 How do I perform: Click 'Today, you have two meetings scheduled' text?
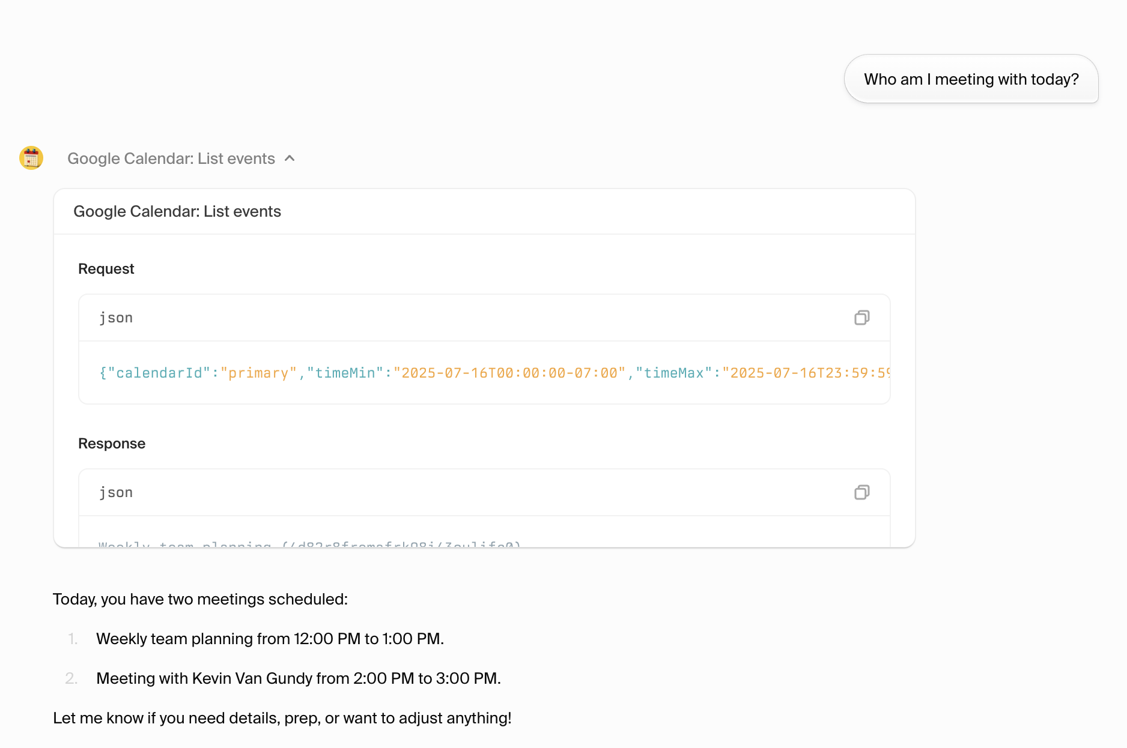[200, 599]
